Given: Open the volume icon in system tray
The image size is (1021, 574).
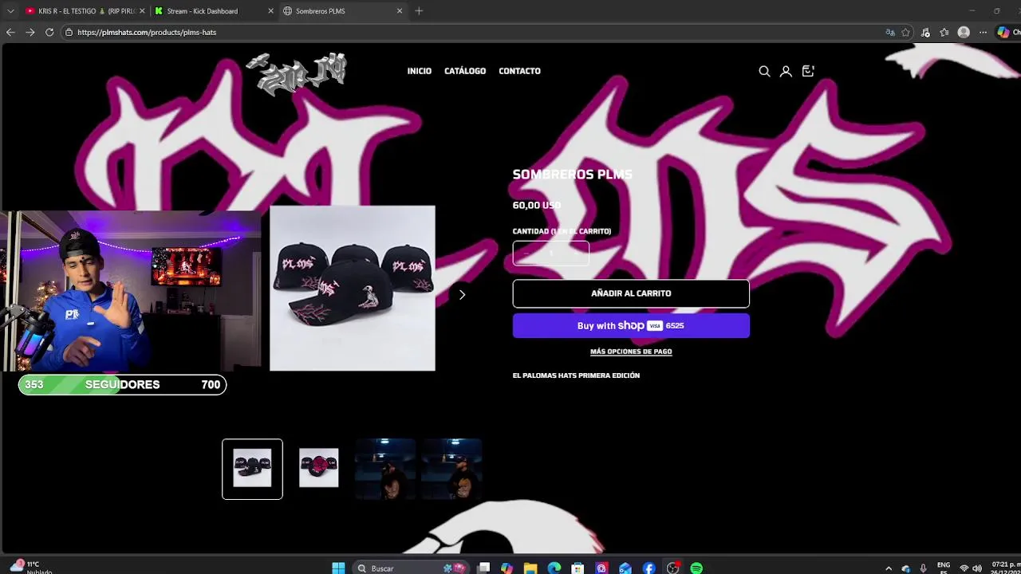Looking at the screenshot, I should [977, 568].
